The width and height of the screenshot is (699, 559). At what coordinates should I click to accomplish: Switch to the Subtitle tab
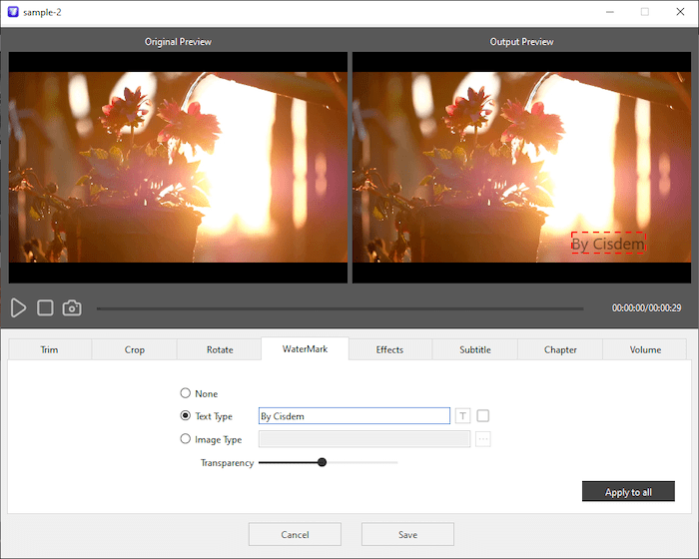pyautogui.click(x=475, y=349)
